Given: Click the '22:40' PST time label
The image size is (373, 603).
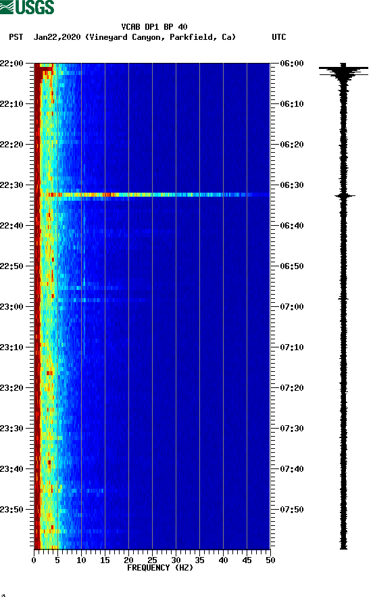Looking at the screenshot, I should [11, 225].
